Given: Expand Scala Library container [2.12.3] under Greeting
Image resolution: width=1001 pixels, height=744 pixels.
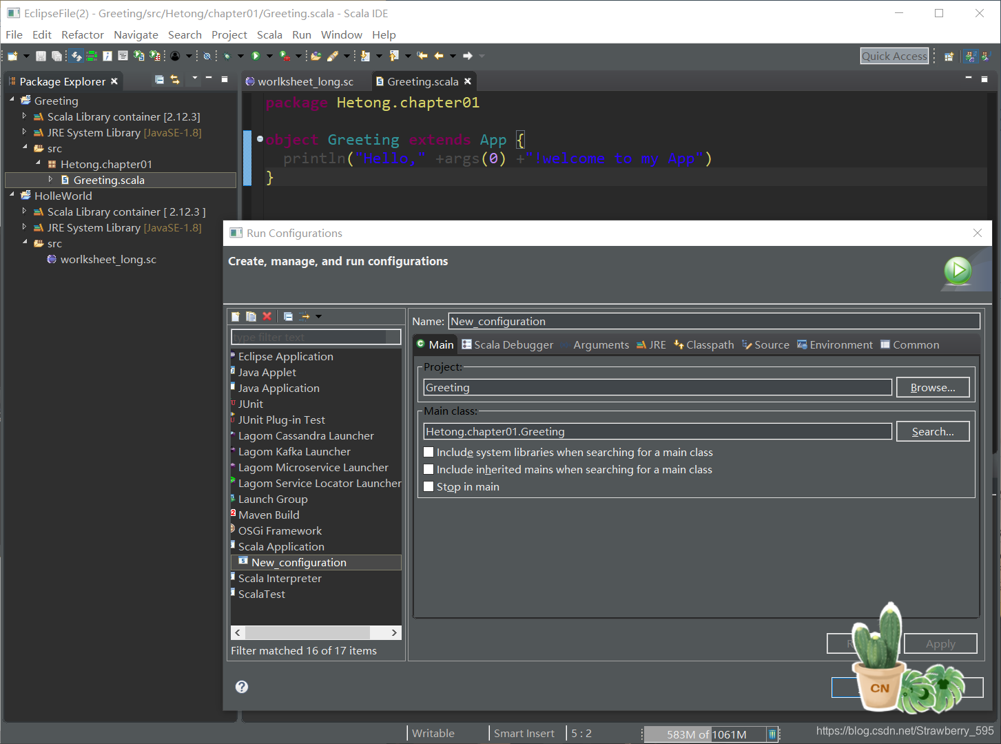Looking at the screenshot, I should (x=24, y=116).
